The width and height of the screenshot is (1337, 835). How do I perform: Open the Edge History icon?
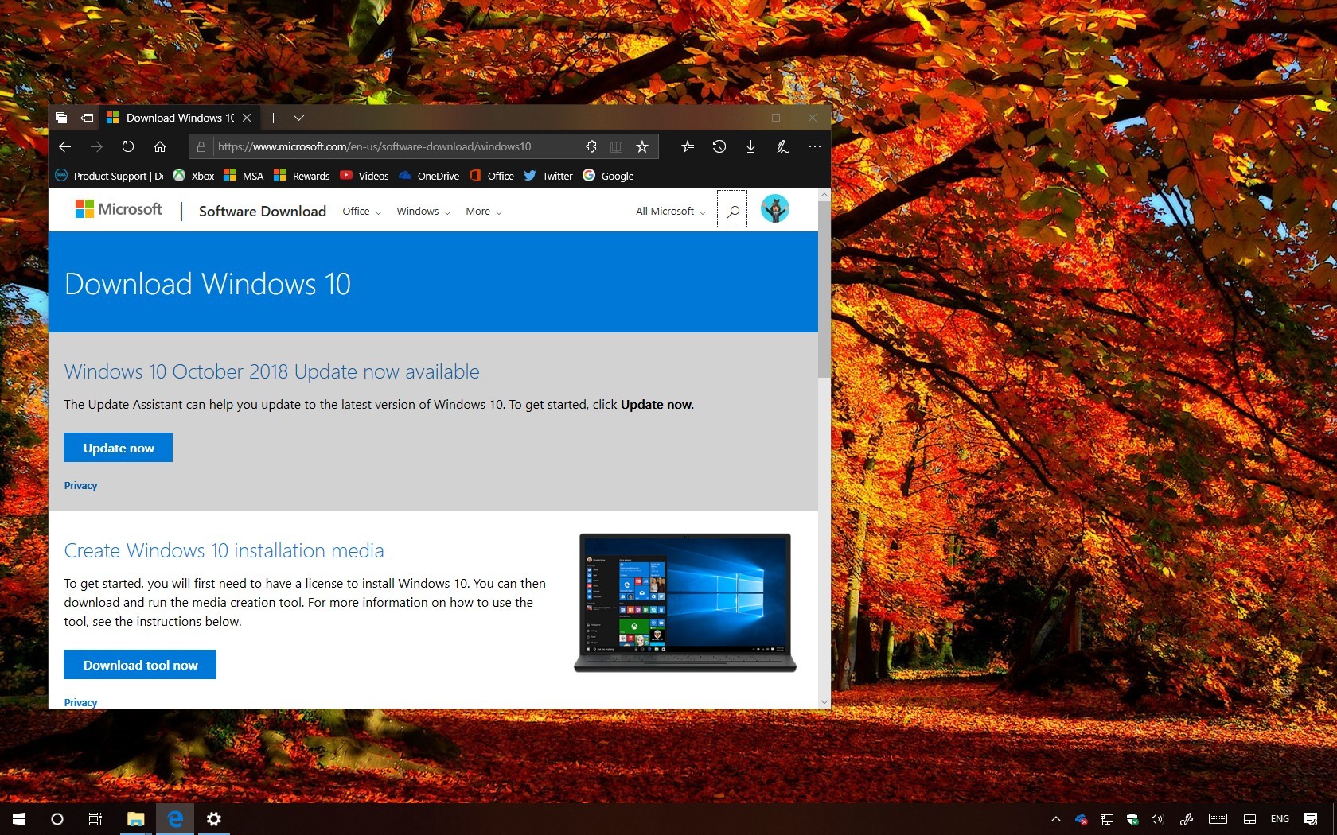pos(719,146)
